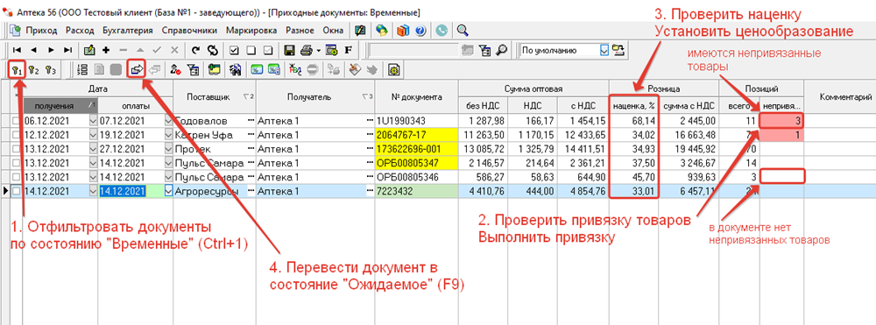Click the gear settings document icon
The width and height of the screenshot is (876, 325).
[x=393, y=70]
